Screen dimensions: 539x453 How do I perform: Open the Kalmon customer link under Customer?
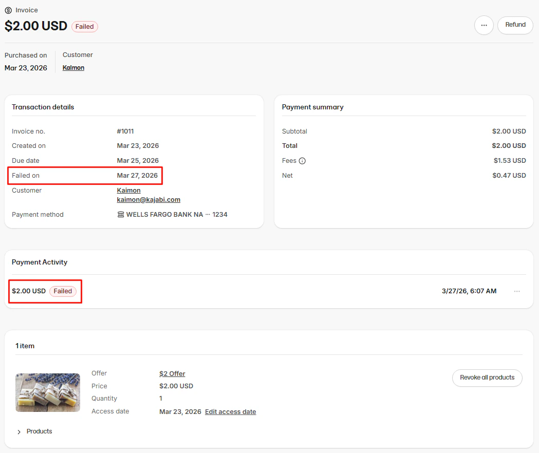[x=73, y=68]
